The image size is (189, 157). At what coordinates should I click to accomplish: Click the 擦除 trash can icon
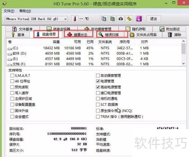(170, 35)
